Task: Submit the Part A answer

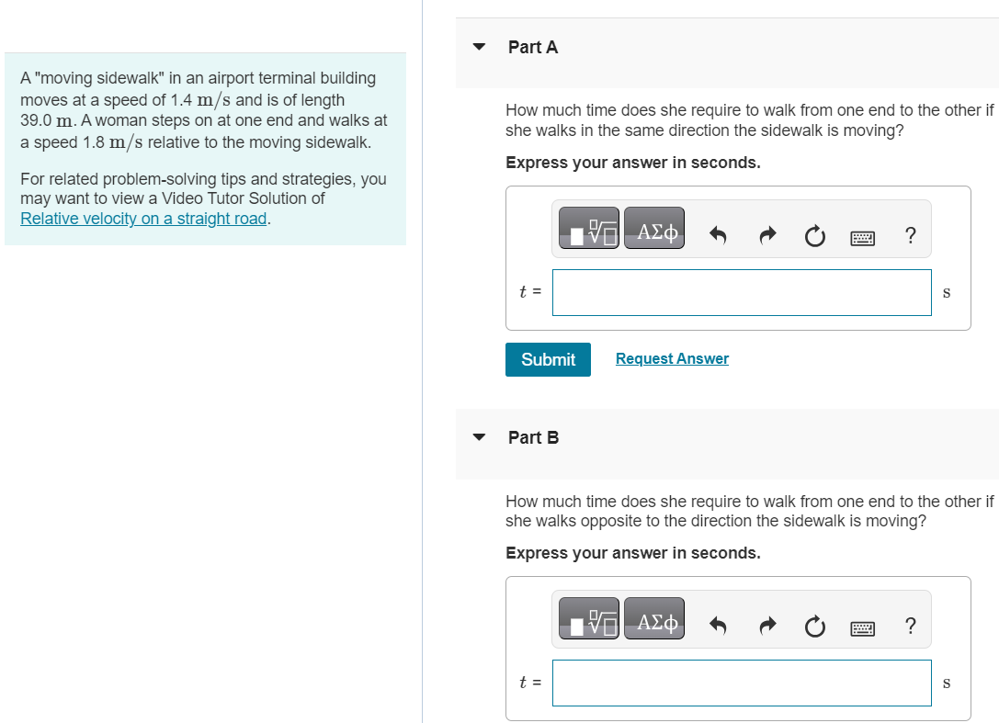Action: (x=548, y=360)
